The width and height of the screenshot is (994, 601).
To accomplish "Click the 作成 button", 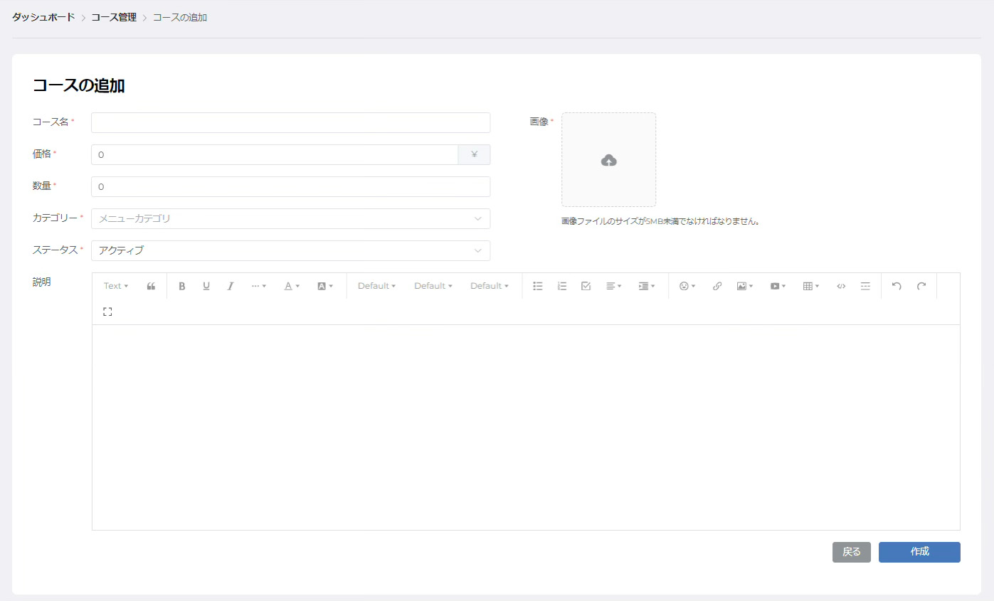I will point(919,552).
